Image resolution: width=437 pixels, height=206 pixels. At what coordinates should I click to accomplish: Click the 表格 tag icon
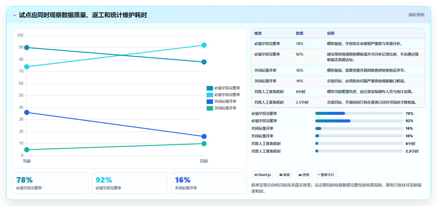pos(281,175)
